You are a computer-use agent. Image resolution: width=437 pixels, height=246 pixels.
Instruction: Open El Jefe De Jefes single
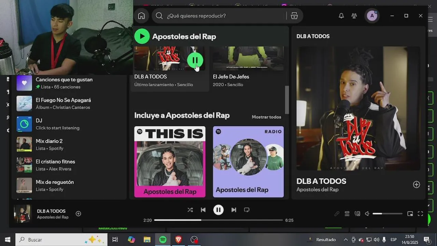point(231,77)
